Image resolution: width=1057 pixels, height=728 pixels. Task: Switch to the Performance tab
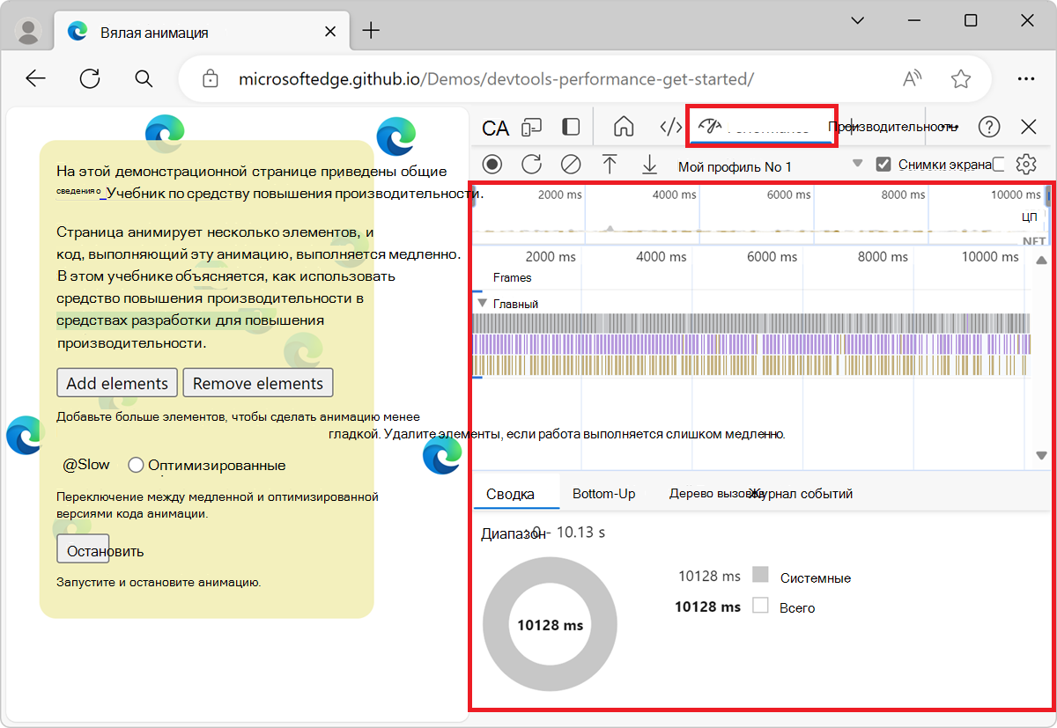[762, 127]
